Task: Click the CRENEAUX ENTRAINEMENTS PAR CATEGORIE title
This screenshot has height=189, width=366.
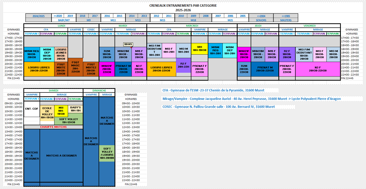Action: point(183,5)
